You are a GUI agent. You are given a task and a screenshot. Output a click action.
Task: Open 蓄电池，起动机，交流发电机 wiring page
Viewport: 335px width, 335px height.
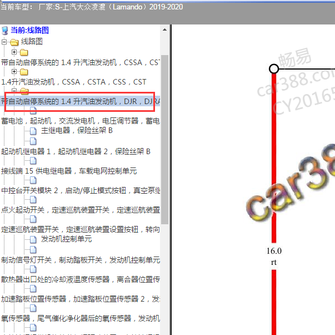coord(81,121)
